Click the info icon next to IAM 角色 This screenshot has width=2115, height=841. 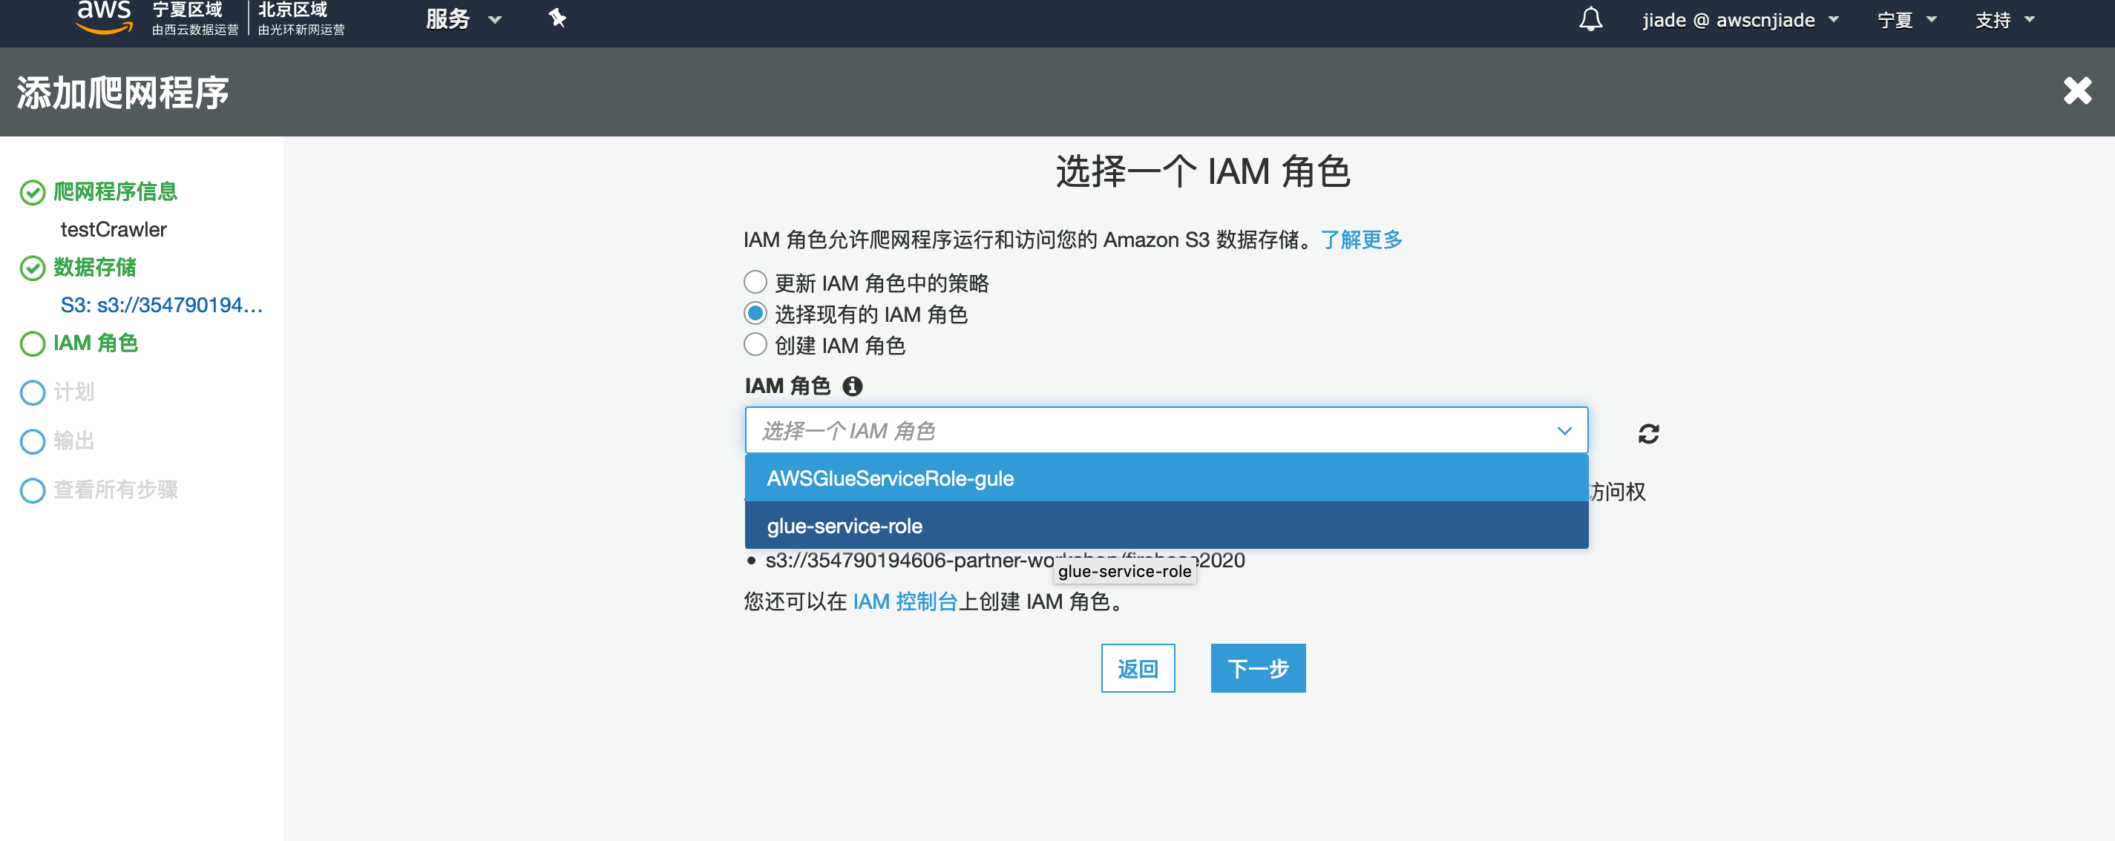[x=852, y=386]
